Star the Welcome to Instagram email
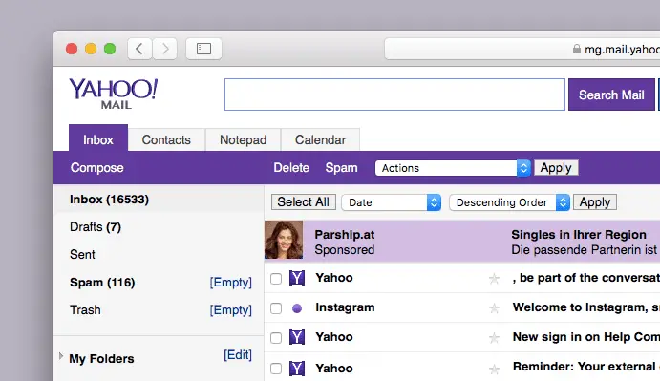The width and height of the screenshot is (660, 381). (494, 308)
